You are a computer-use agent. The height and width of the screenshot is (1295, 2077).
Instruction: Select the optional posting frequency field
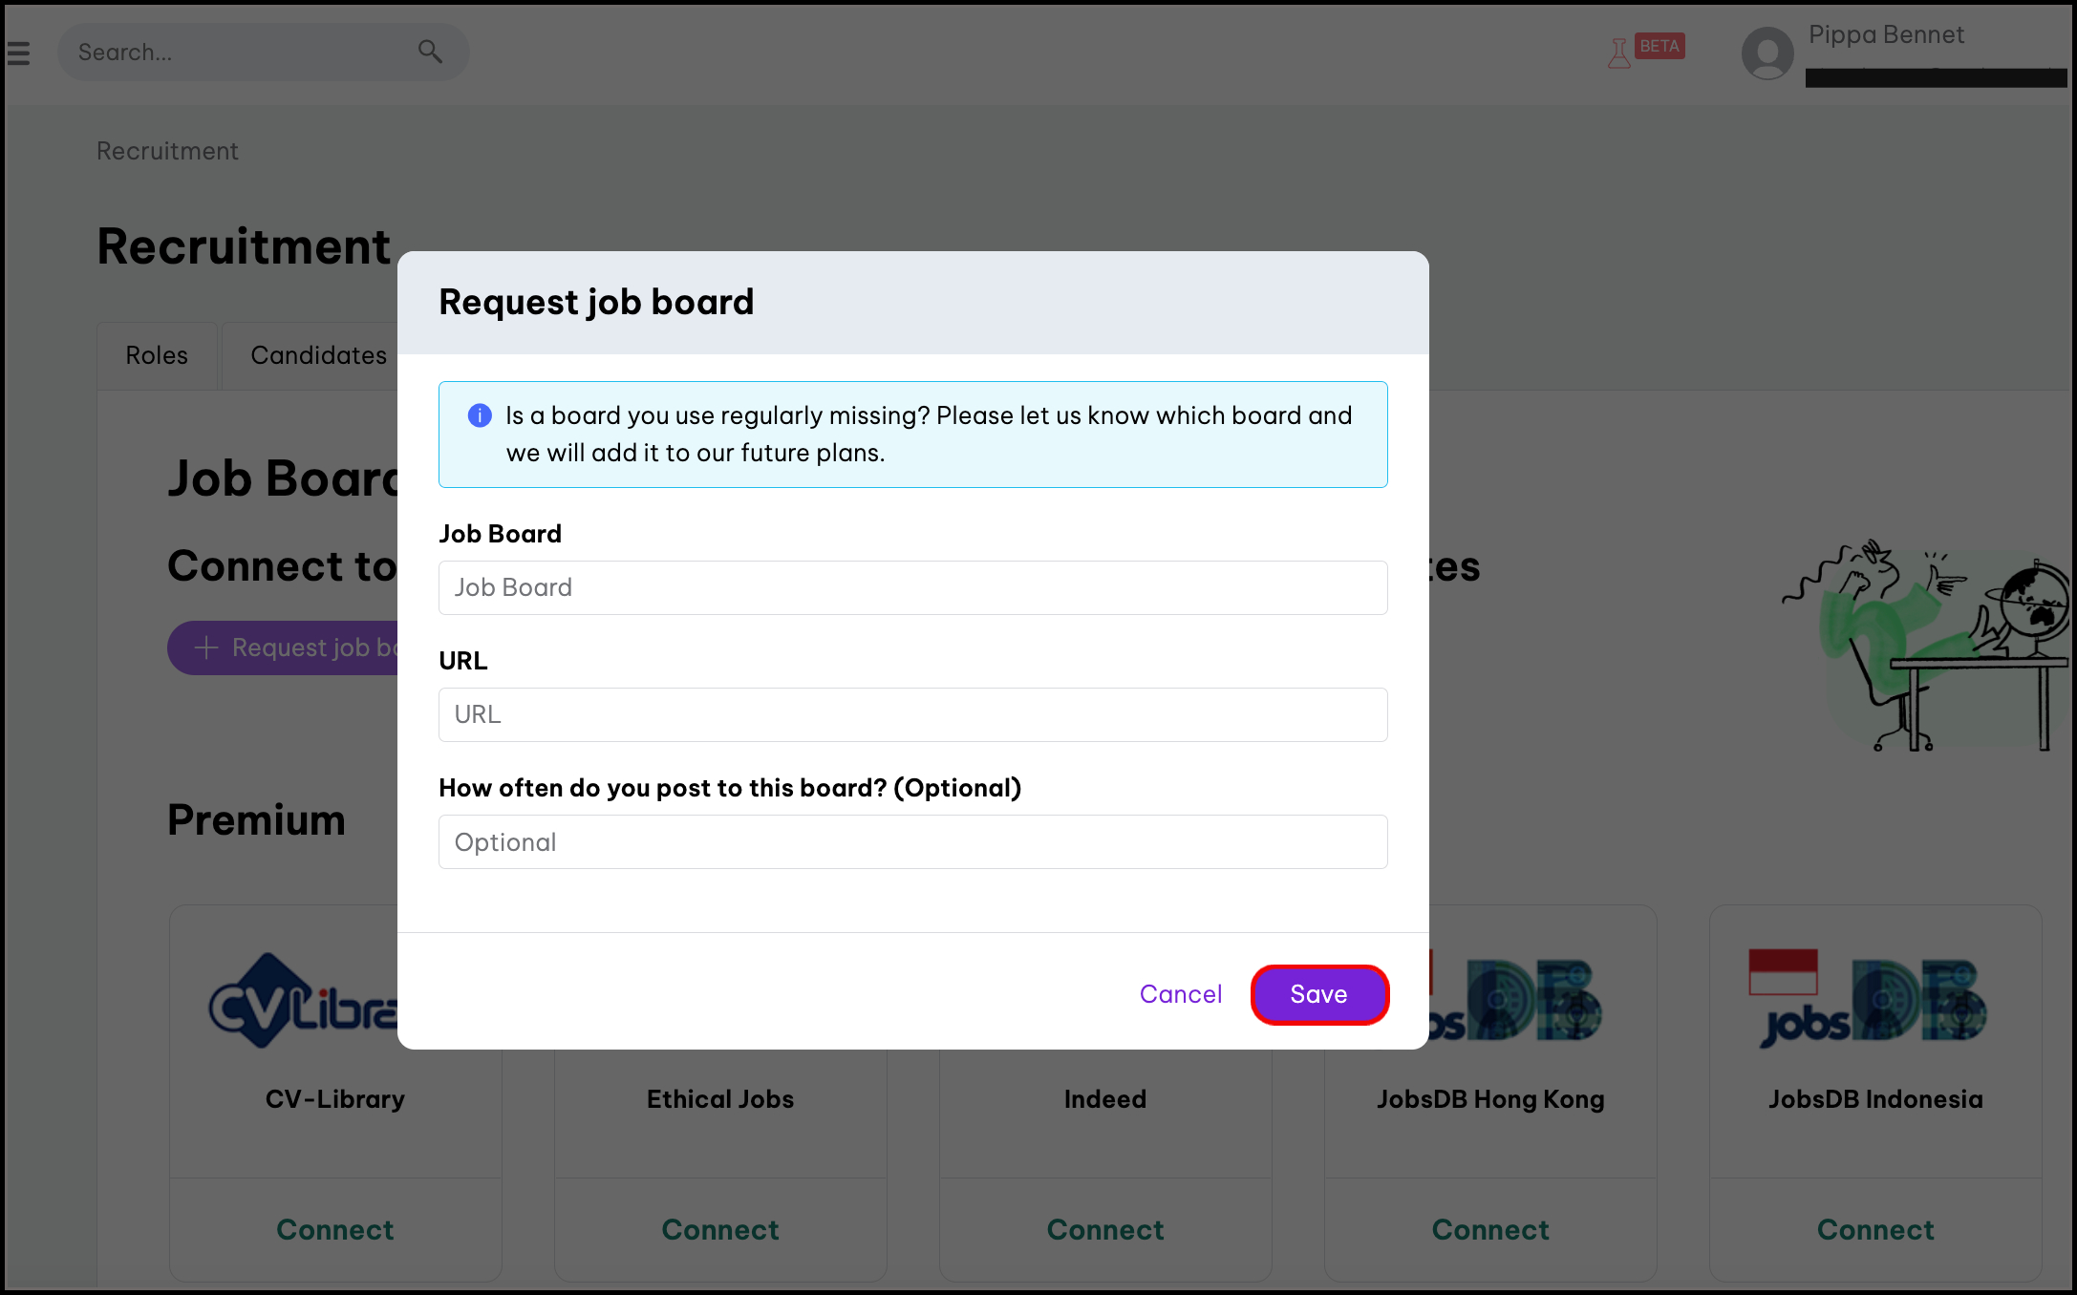pyautogui.click(x=912, y=841)
